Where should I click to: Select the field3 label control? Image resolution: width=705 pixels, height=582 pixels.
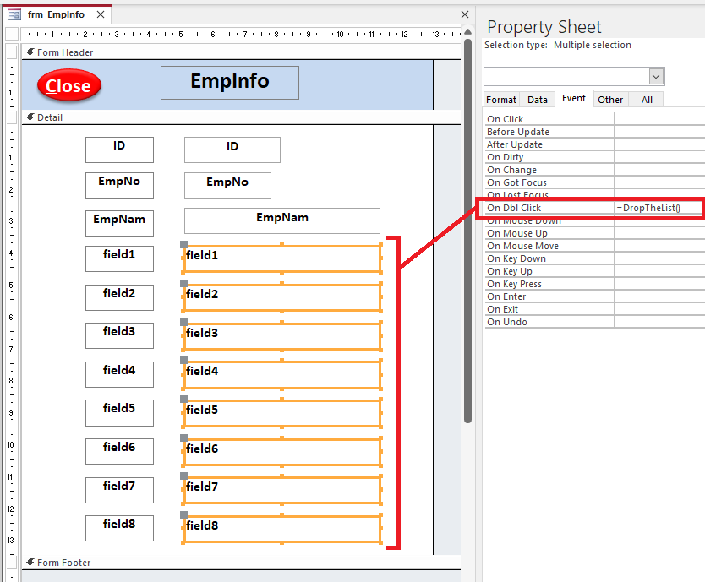pos(119,335)
